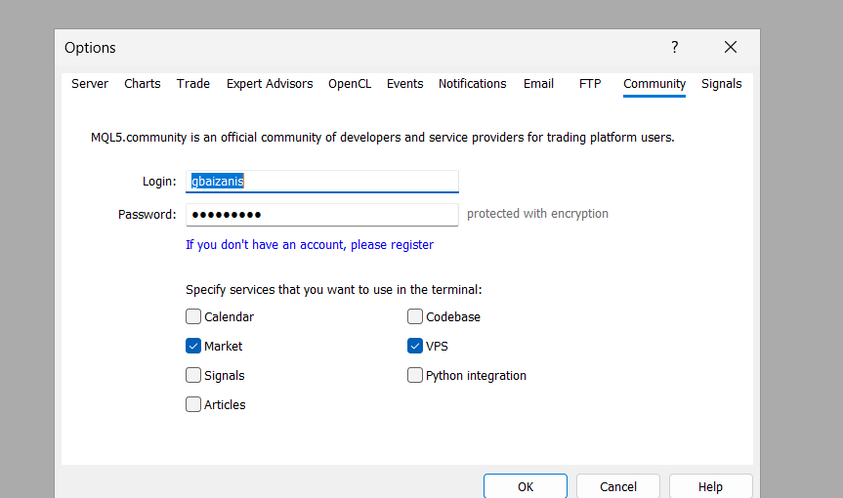The image size is (843, 498).
Task: Open the account registration link
Action: click(310, 245)
